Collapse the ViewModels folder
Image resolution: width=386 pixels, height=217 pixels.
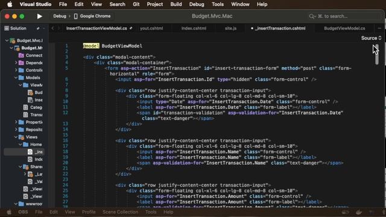[x=21, y=85]
